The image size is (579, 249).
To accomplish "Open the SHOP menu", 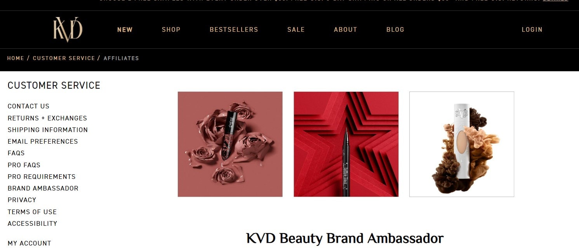I will (171, 29).
